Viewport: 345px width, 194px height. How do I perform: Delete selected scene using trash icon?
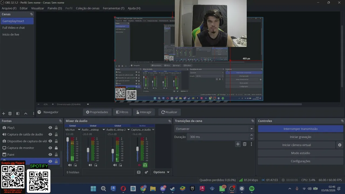point(10,114)
